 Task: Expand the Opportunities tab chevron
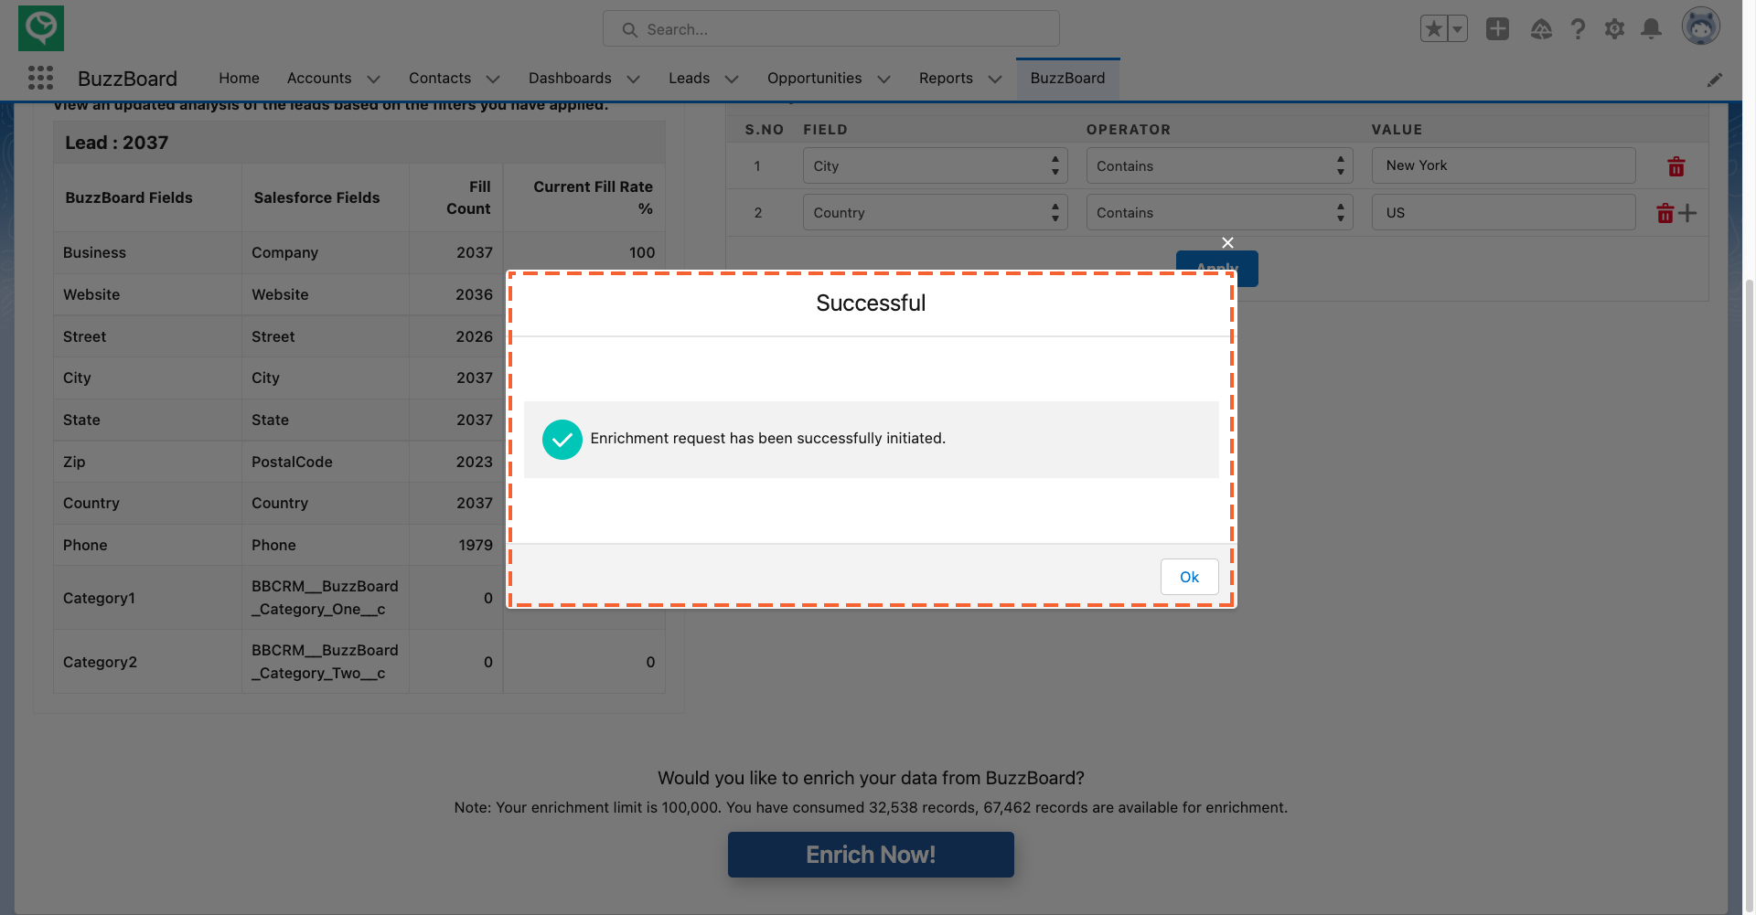tap(883, 80)
